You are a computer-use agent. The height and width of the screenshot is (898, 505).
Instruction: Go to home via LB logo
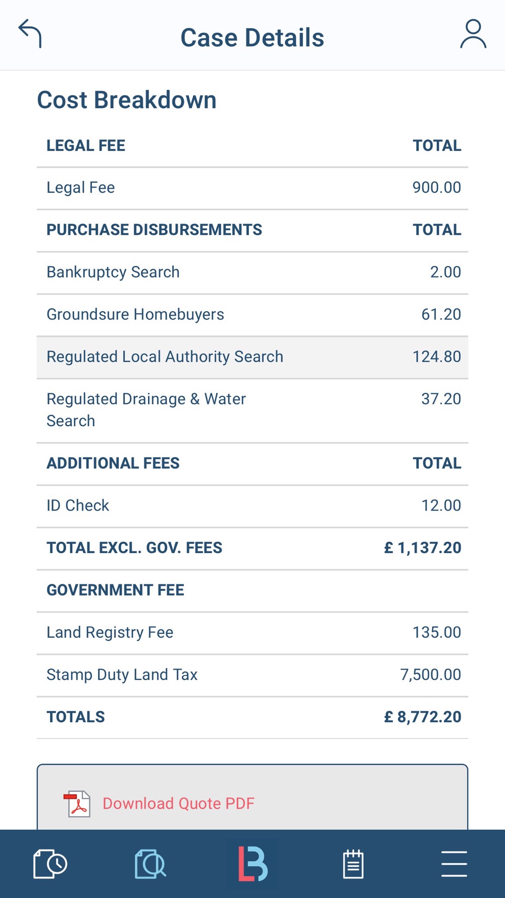pos(252,864)
